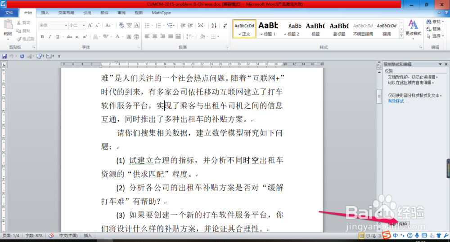Click the Align Right icon

163,36
